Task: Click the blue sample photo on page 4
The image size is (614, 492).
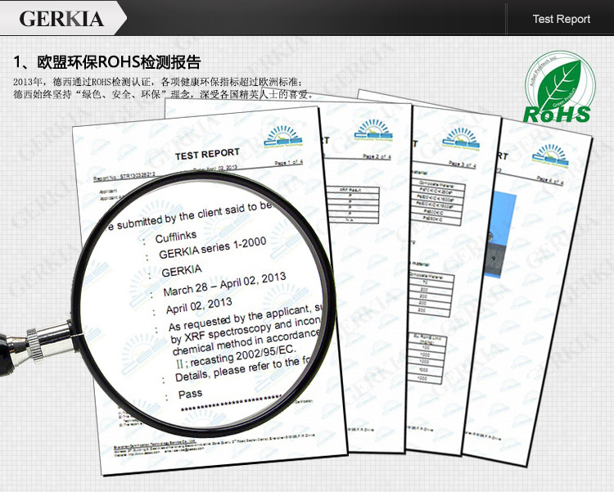Action: [x=501, y=234]
